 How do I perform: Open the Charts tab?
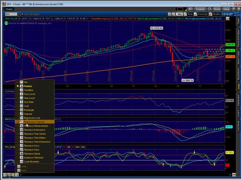[x=9, y=9]
